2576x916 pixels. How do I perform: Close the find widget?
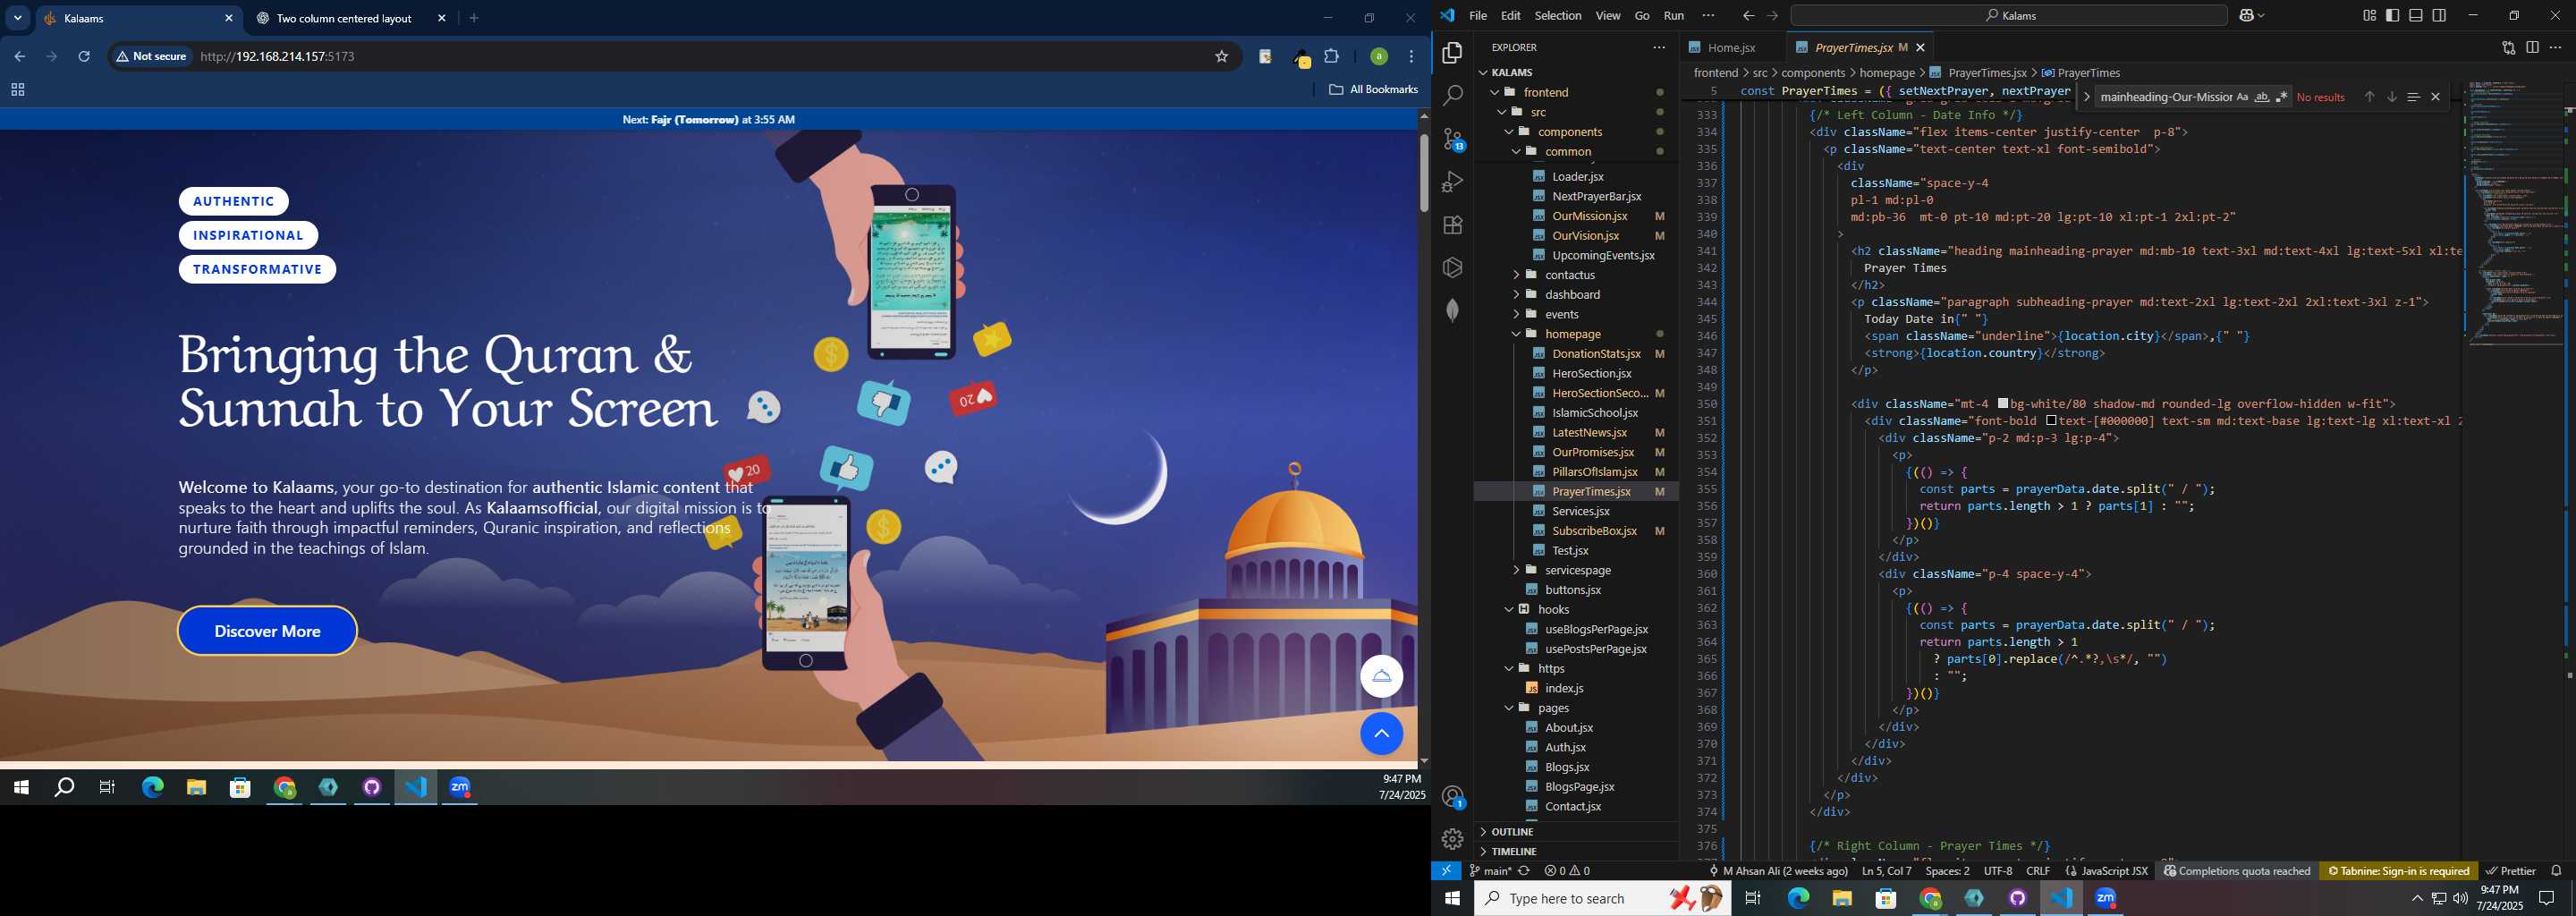click(2435, 97)
